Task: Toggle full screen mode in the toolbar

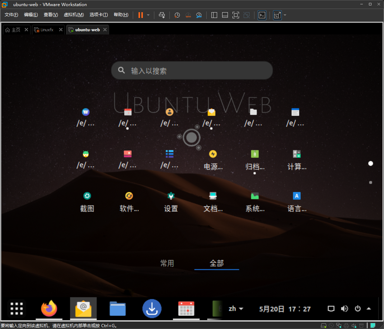Action: click(236, 15)
